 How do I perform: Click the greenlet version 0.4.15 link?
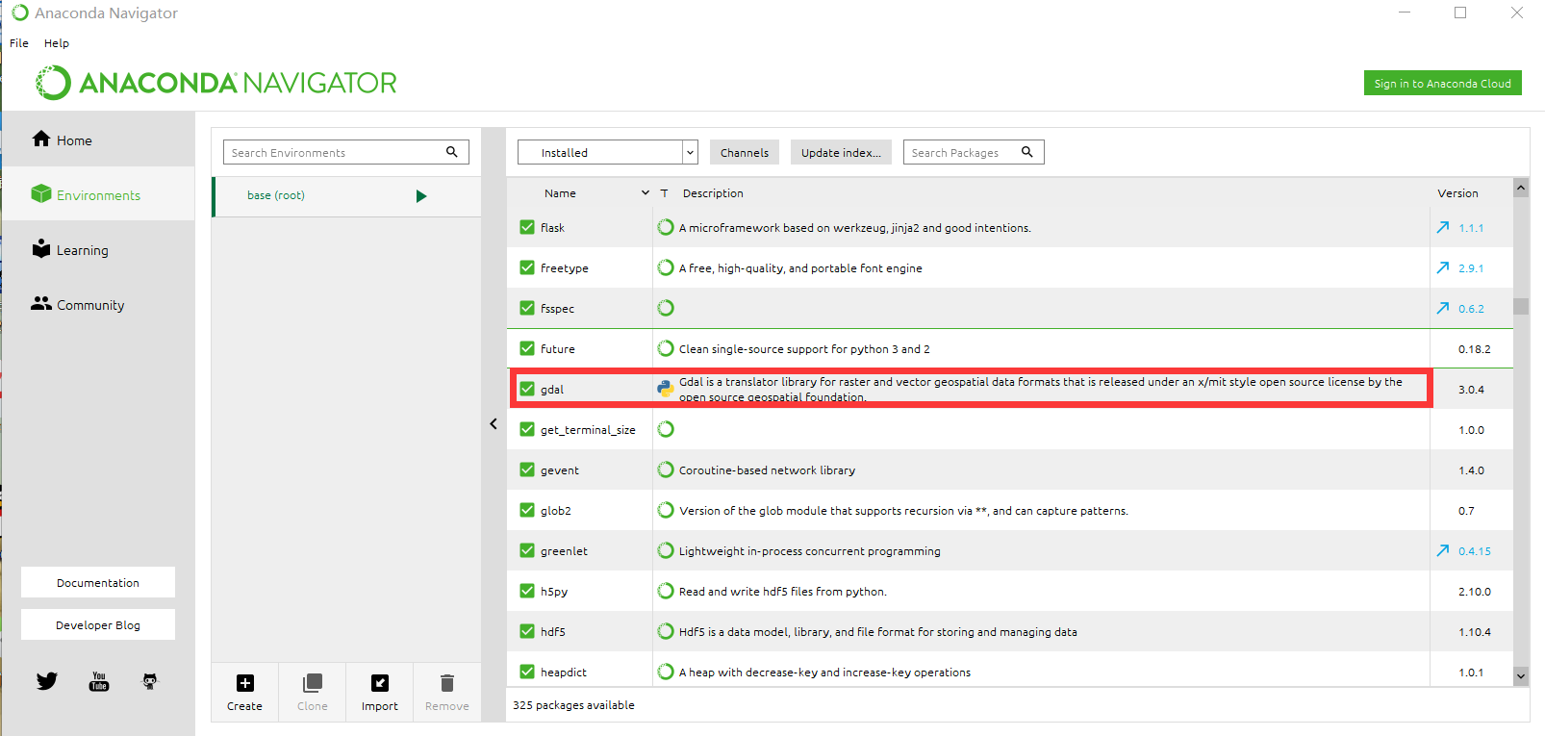1475,551
